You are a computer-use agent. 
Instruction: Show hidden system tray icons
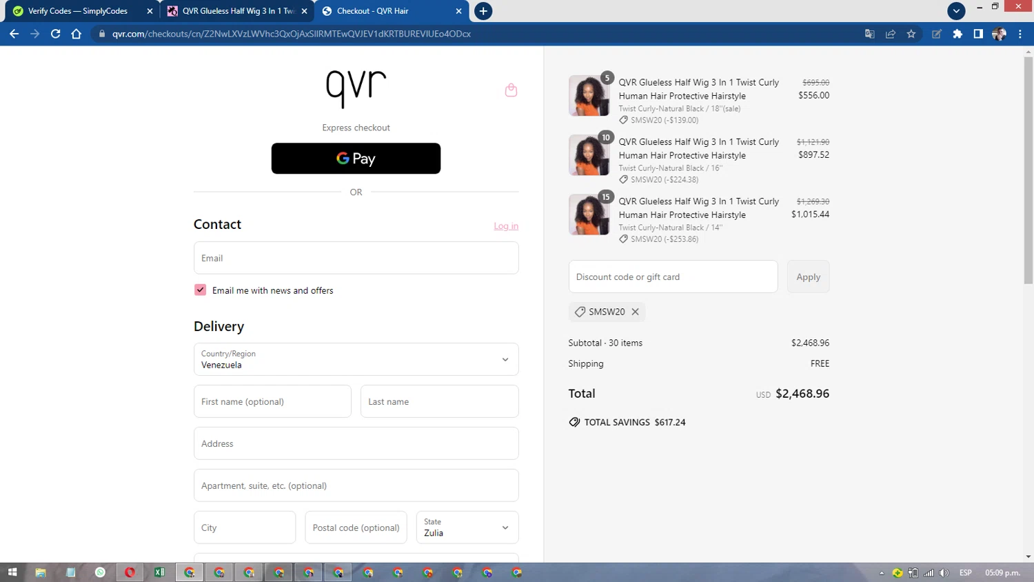pyautogui.click(x=882, y=572)
